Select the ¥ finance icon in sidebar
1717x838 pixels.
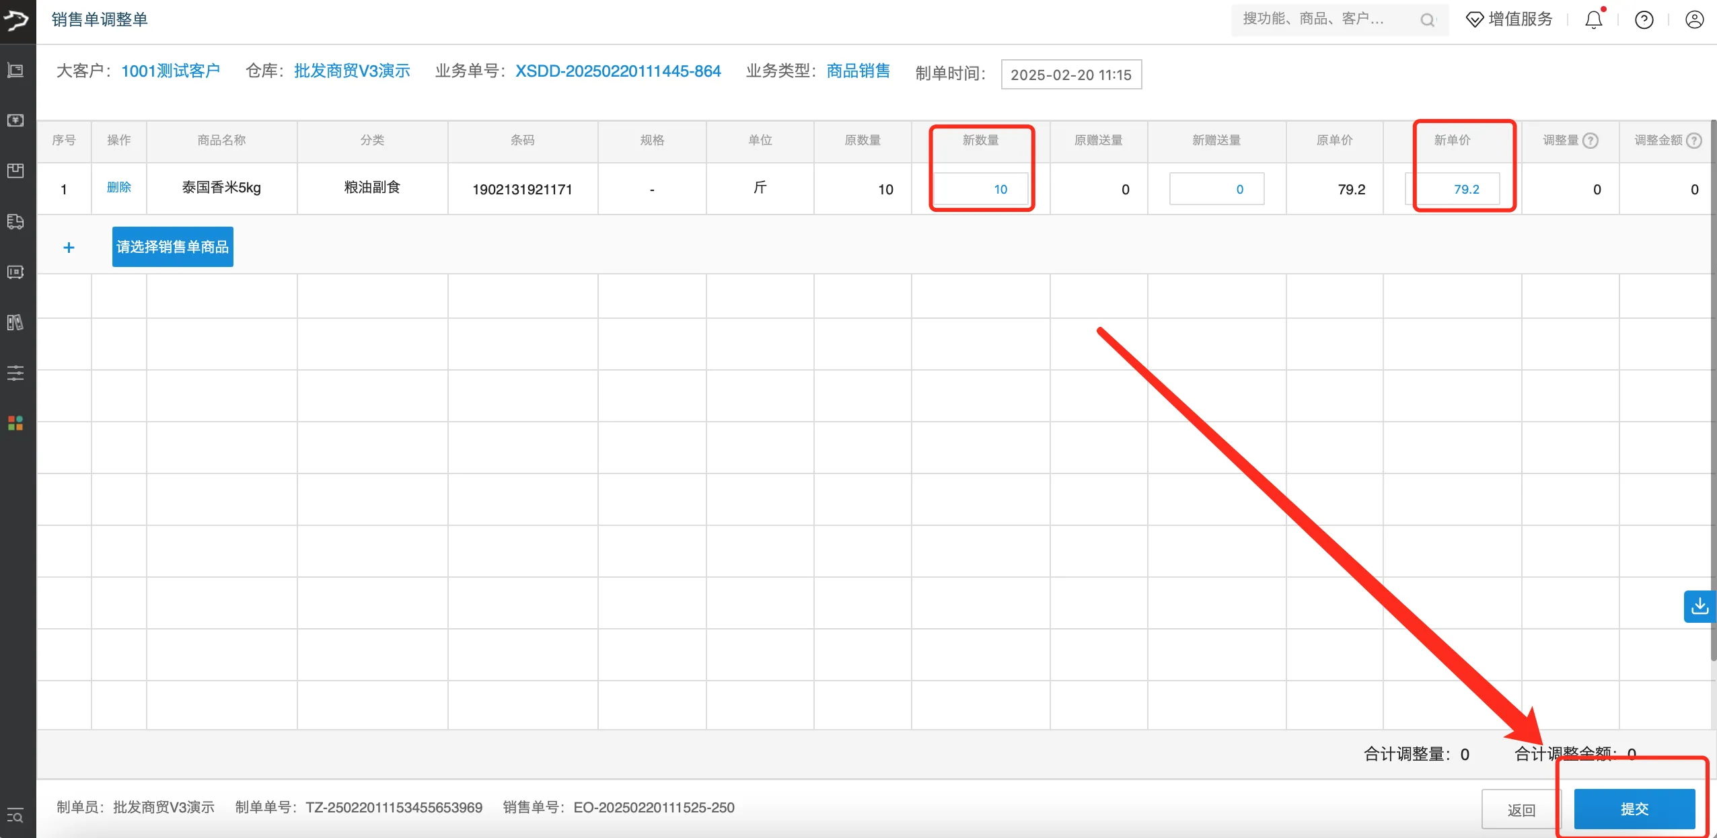click(x=15, y=120)
